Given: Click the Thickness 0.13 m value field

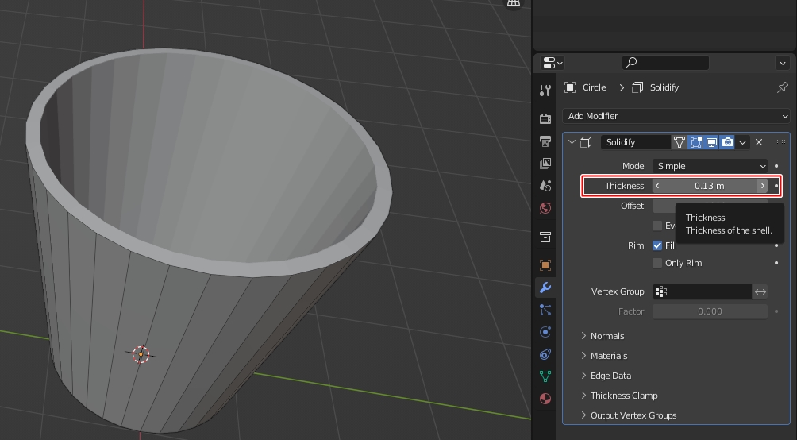Looking at the screenshot, I should (710, 186).
